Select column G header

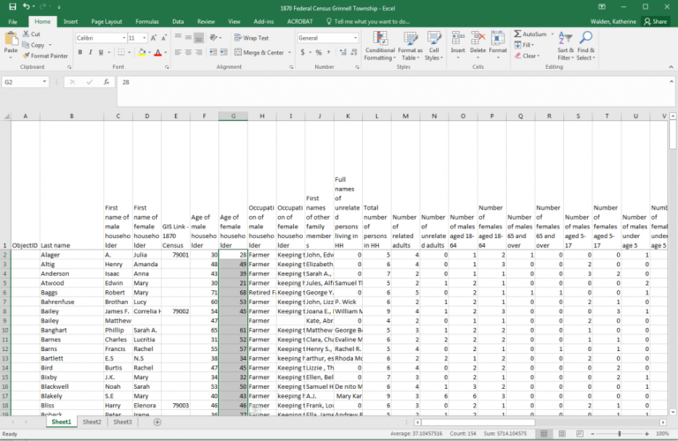coord(233,116)
